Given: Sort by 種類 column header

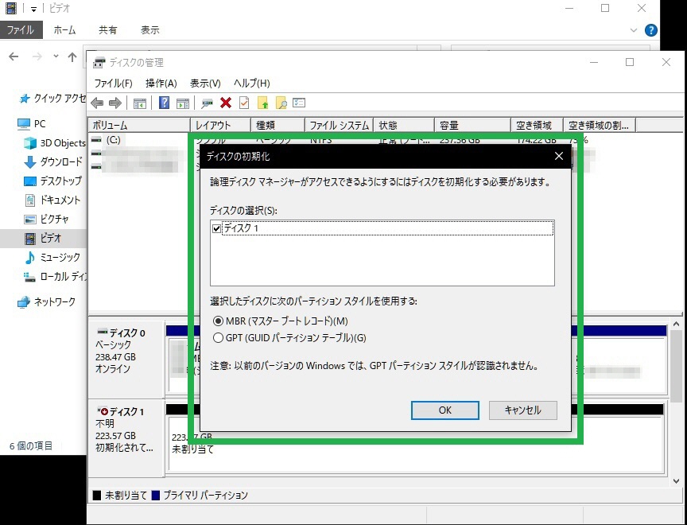Looking at the screenshot, I should coord(278,126).
